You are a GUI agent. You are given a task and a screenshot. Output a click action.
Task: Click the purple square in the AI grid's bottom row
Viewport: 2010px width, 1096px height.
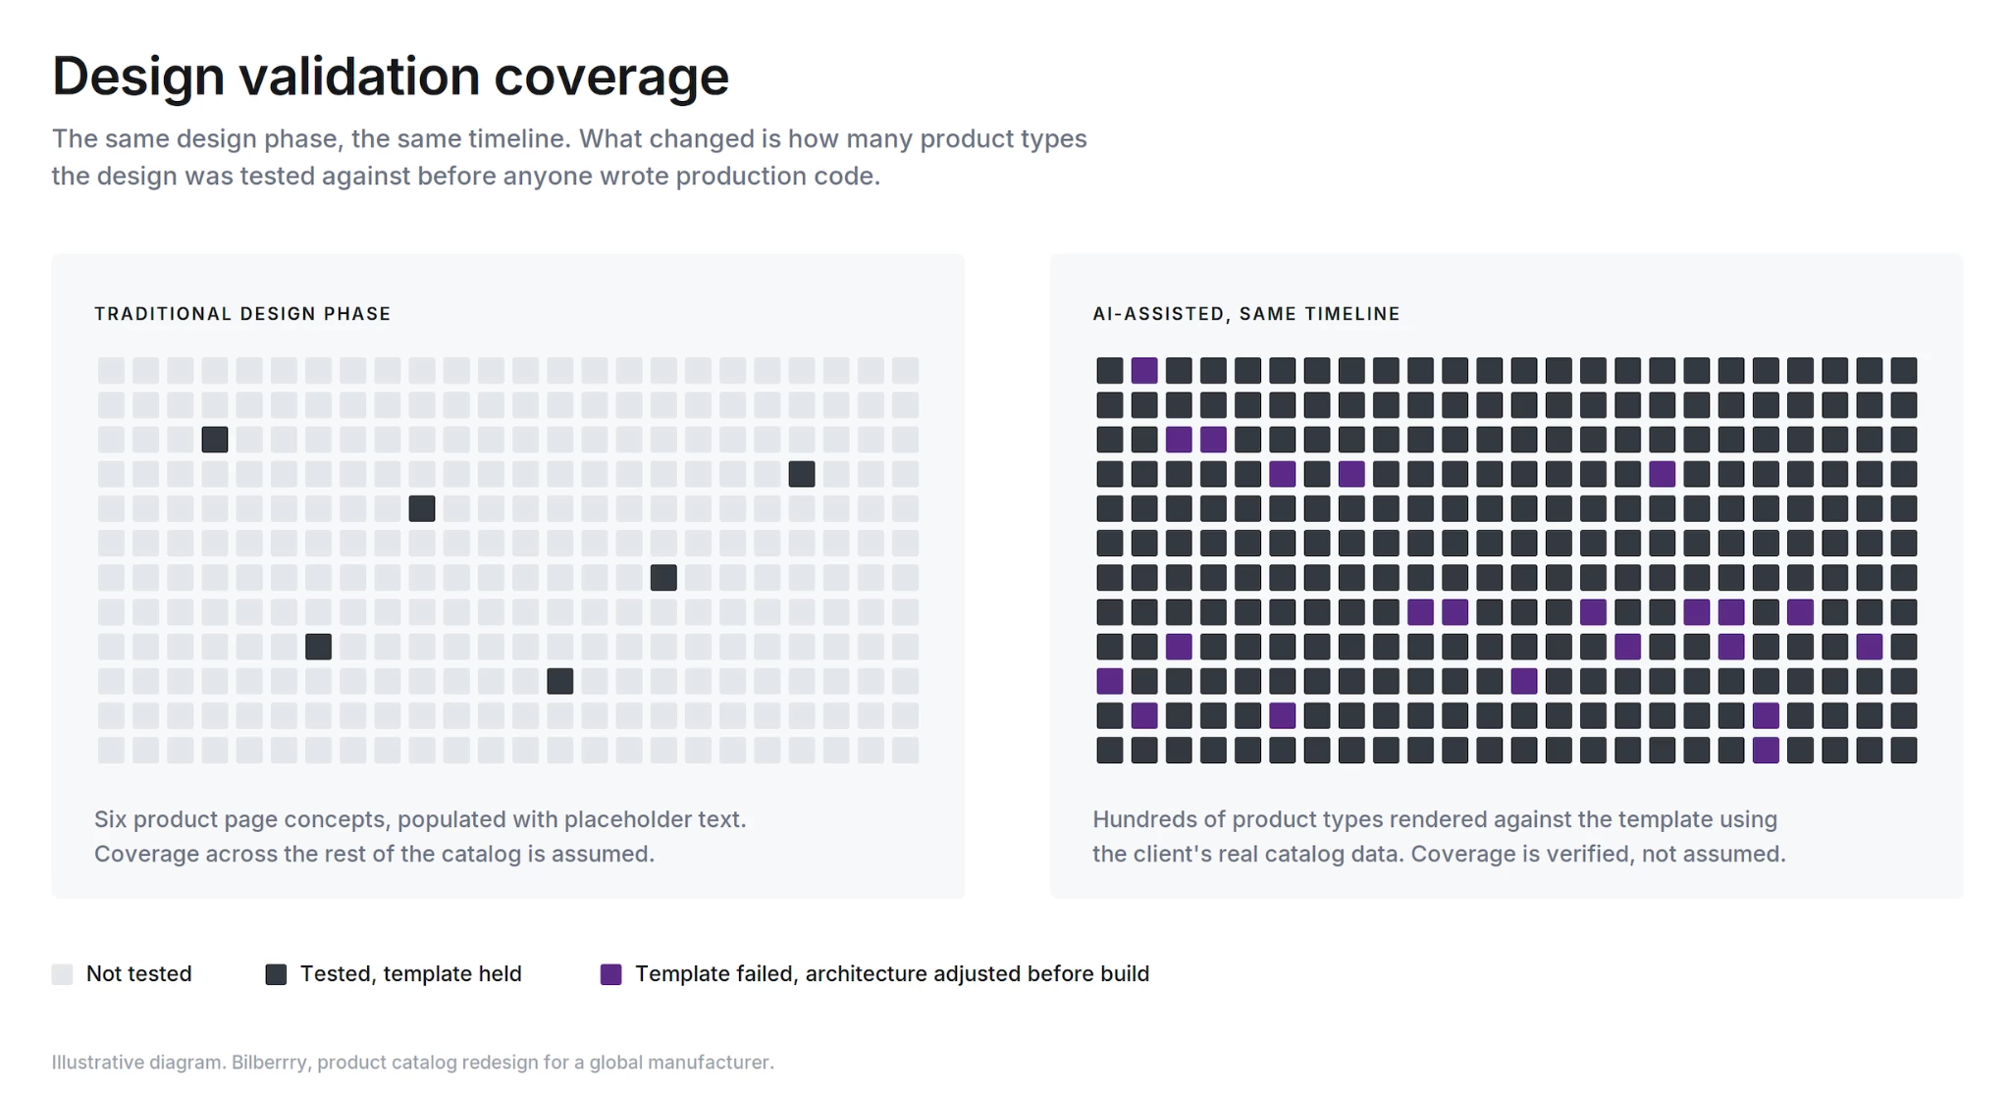coord(1766,751)
